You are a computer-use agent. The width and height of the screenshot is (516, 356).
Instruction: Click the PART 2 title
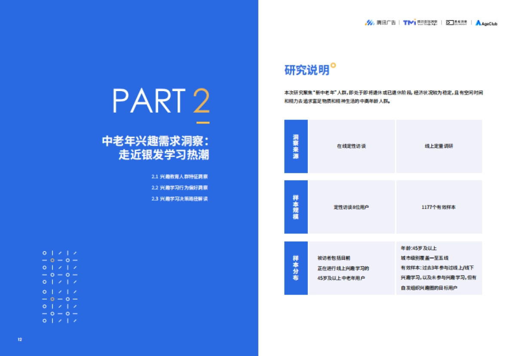coord(161,102)
